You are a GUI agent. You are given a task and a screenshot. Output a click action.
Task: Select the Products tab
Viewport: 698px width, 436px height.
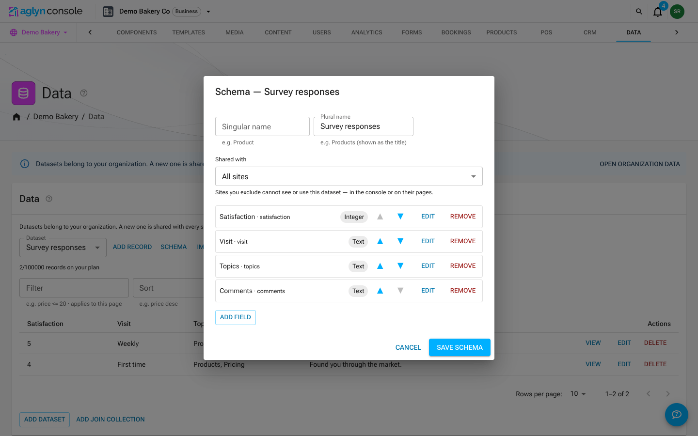502,32
